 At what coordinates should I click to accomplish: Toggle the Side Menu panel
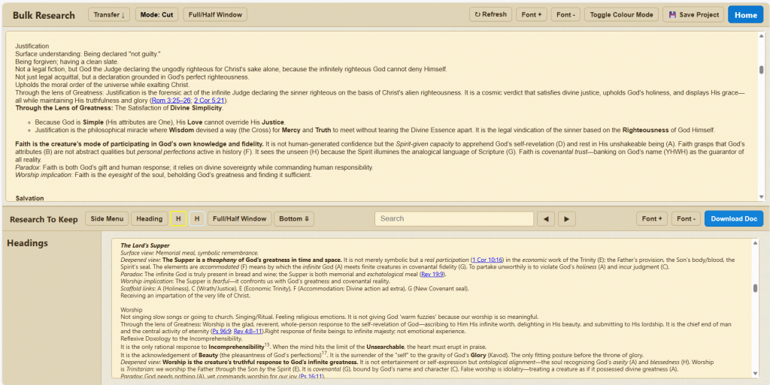point(106,218)
